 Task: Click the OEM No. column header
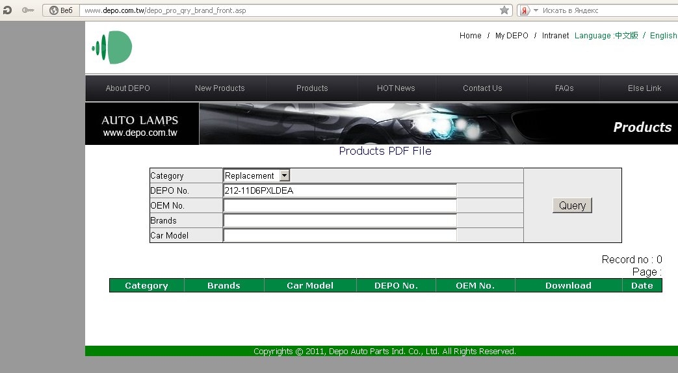475,285
